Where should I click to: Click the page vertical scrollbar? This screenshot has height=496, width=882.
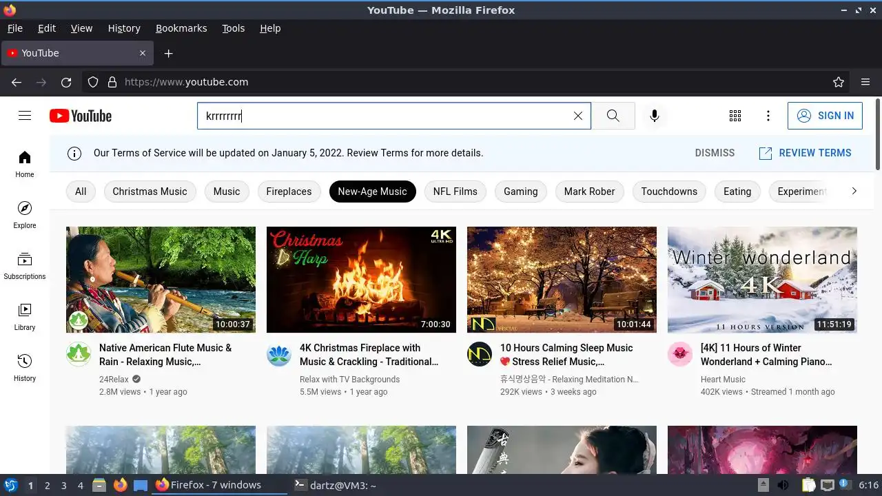(877, 134)
